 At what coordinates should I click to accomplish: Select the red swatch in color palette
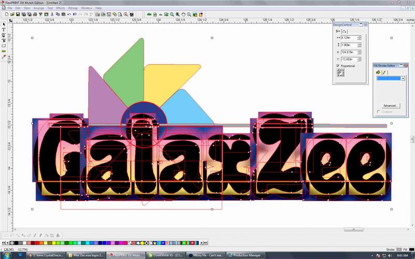[x=37, y=243]
